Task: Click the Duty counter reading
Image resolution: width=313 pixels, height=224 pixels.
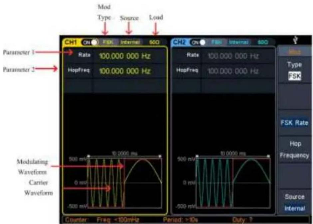Action: 242,220
